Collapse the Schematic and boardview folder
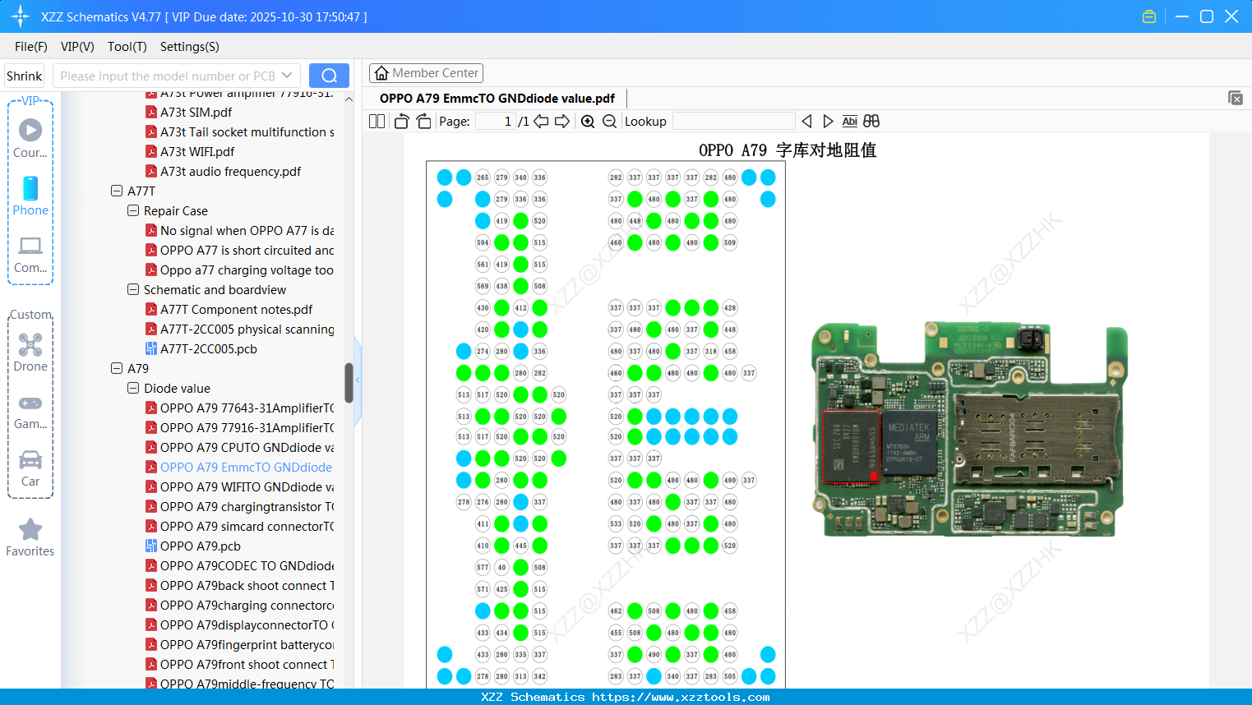The height and width of the screenshot is (705, 1252). click(x=133, y=289)
